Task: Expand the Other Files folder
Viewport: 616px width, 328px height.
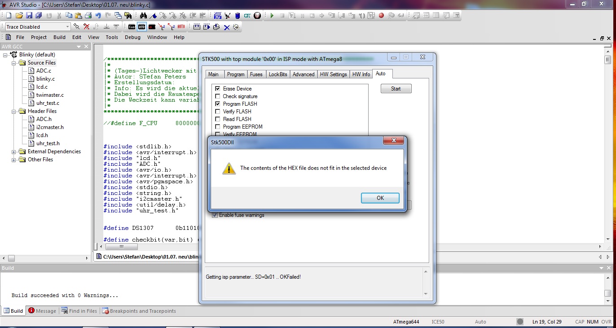Action: [x=14, y=160]
